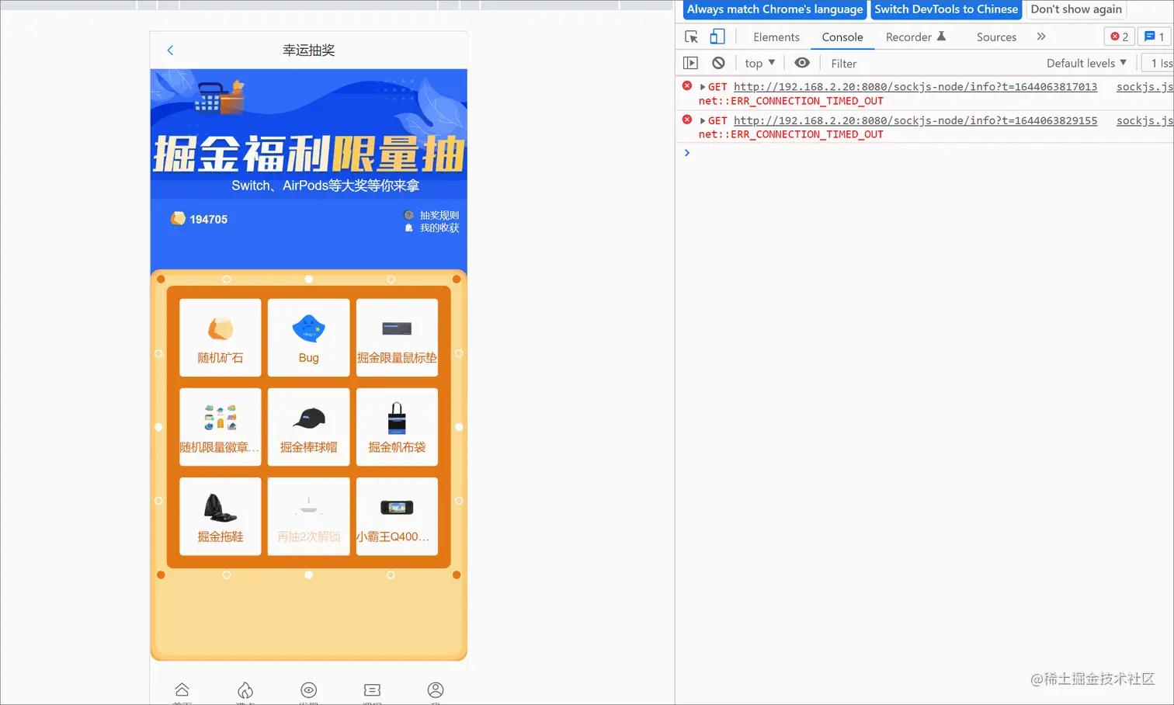Open URL ending t=1644063829155

pos(915,121)
